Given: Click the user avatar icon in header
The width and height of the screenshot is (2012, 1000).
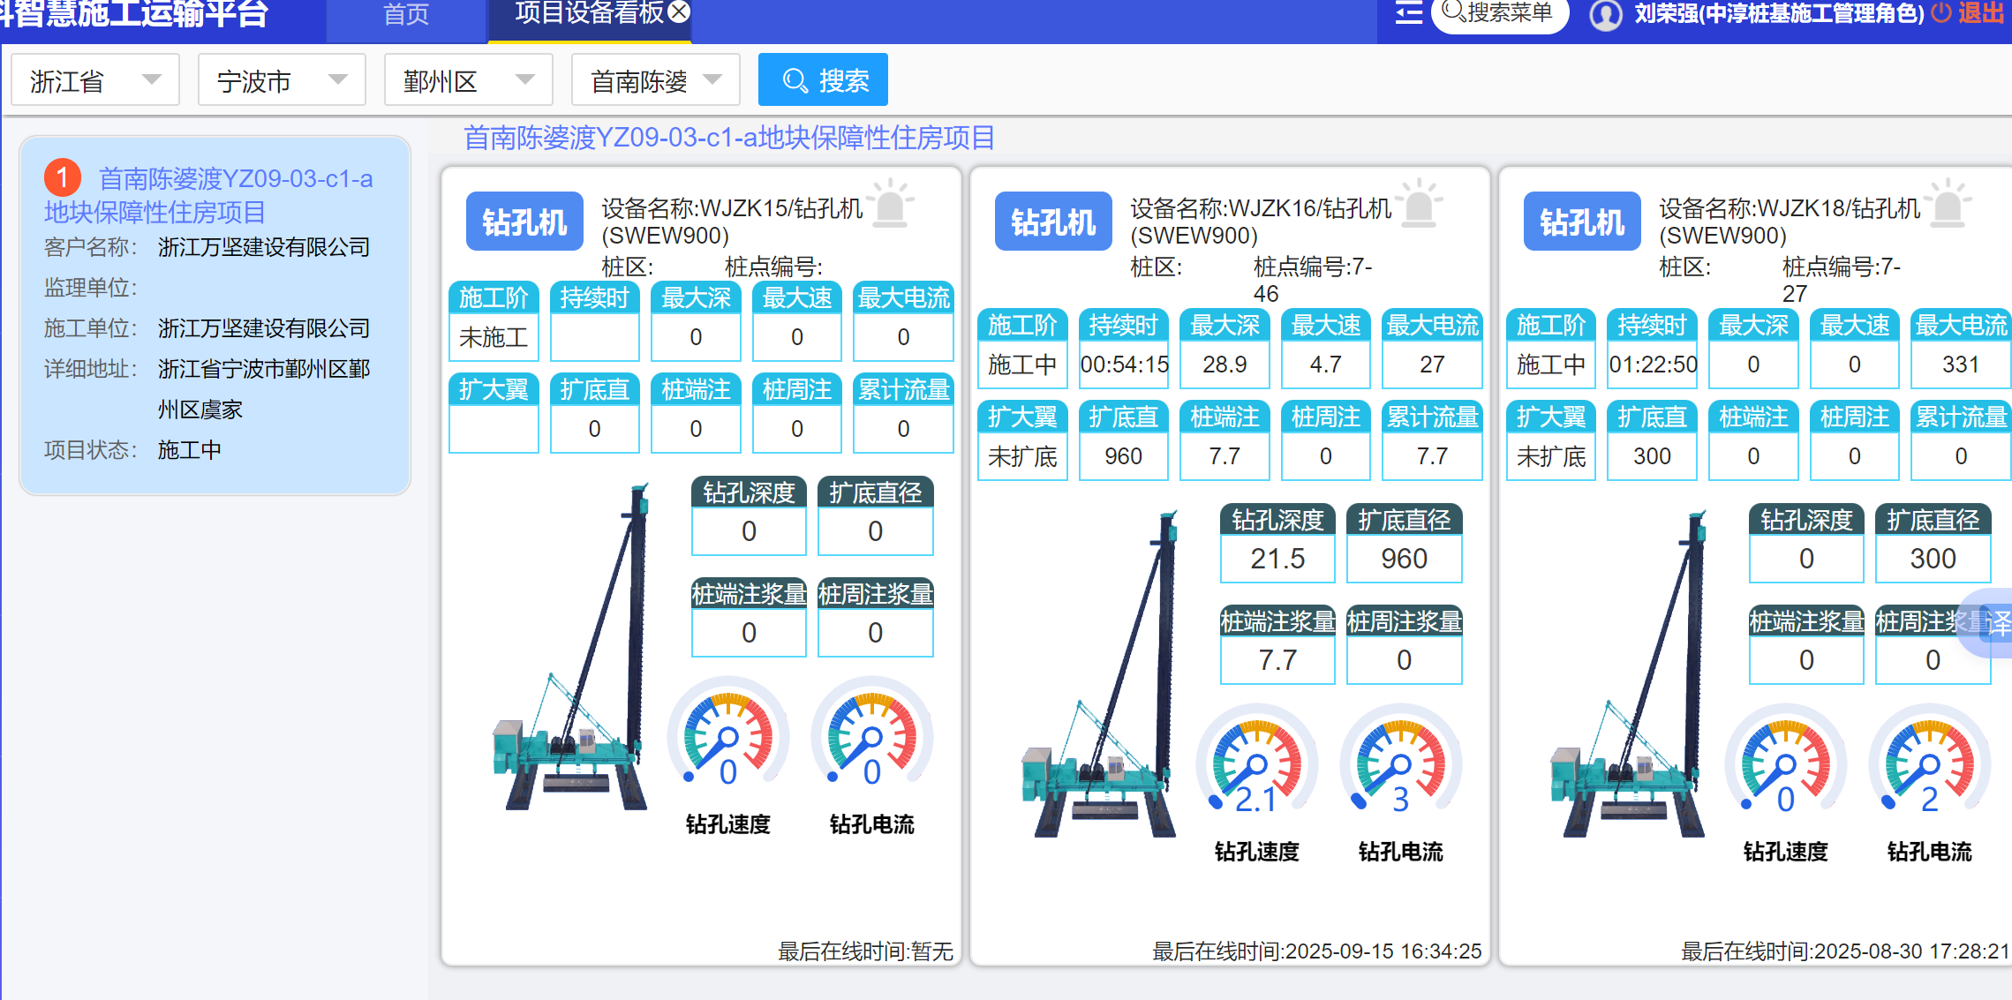Looking at the screenshot, I should pos(1606,15).
